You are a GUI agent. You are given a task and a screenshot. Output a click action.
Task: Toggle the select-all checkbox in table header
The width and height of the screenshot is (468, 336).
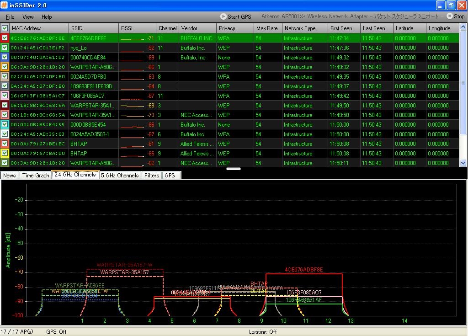pos(5,28)
